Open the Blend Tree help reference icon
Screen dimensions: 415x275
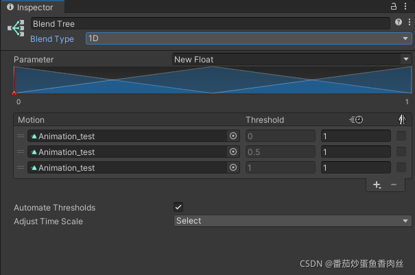[399, 22]
